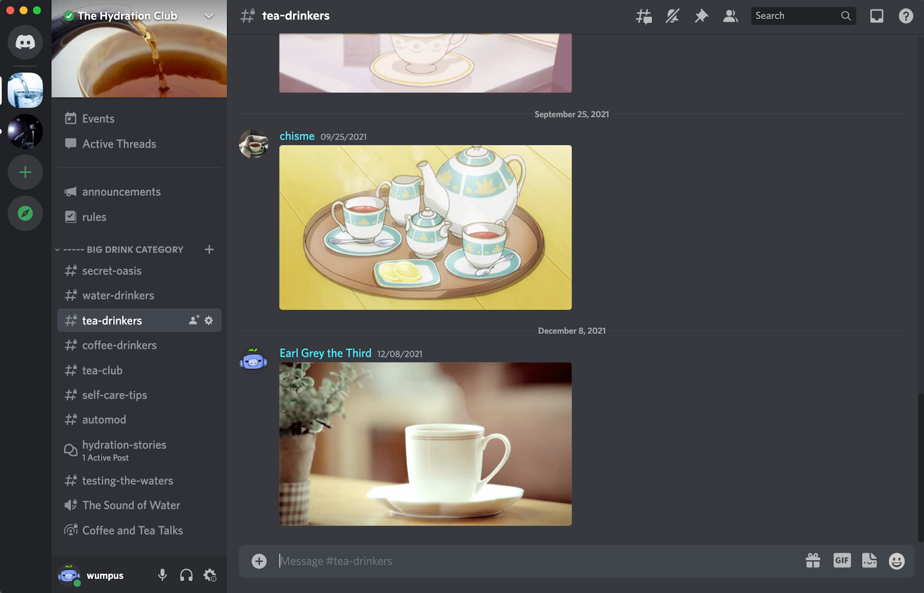Show pinned messages
The width and height of the screenshot is (924, 593).
click(701, 16)
